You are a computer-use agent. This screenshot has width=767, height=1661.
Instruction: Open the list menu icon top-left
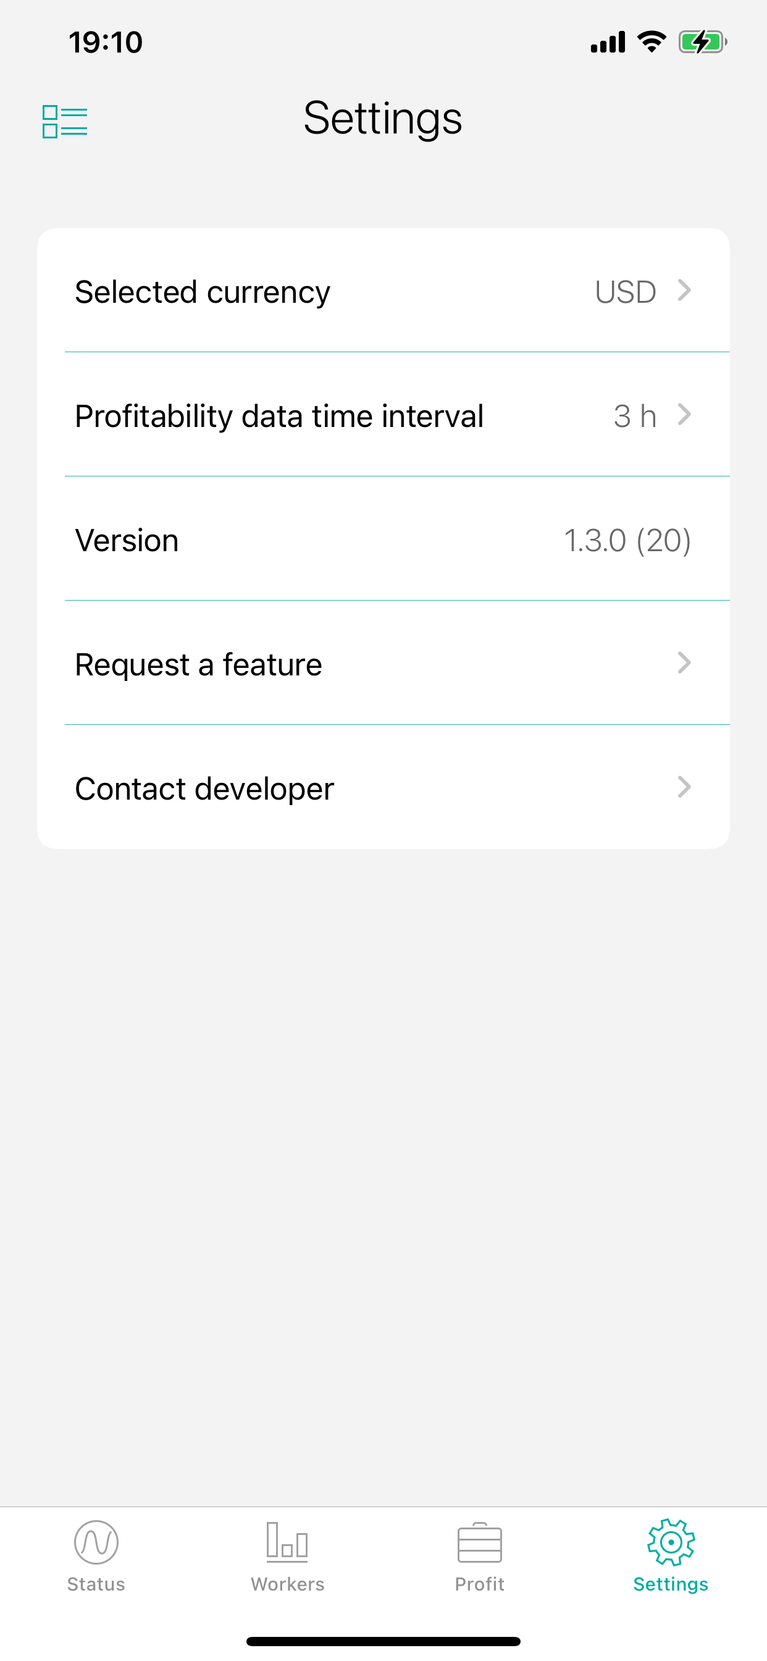tap(64, 121)
